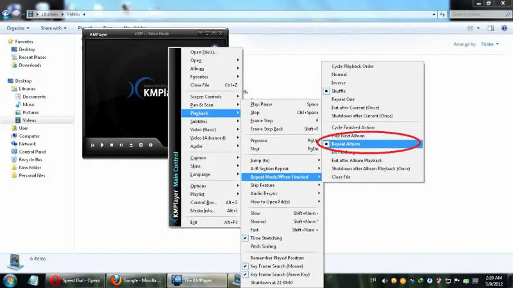
Task: Click the Explorer help question mark icon
Action: point(504,28)
